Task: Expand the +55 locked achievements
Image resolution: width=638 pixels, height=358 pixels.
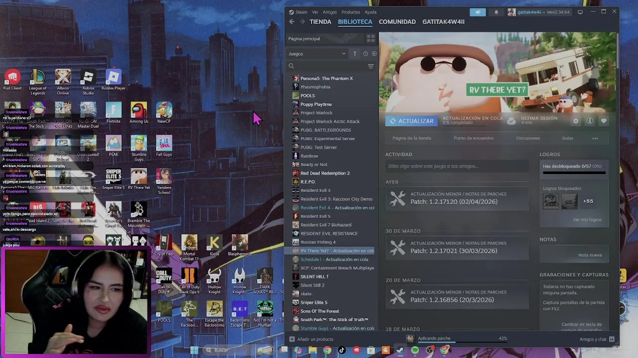Action: (x=588, y=201)
